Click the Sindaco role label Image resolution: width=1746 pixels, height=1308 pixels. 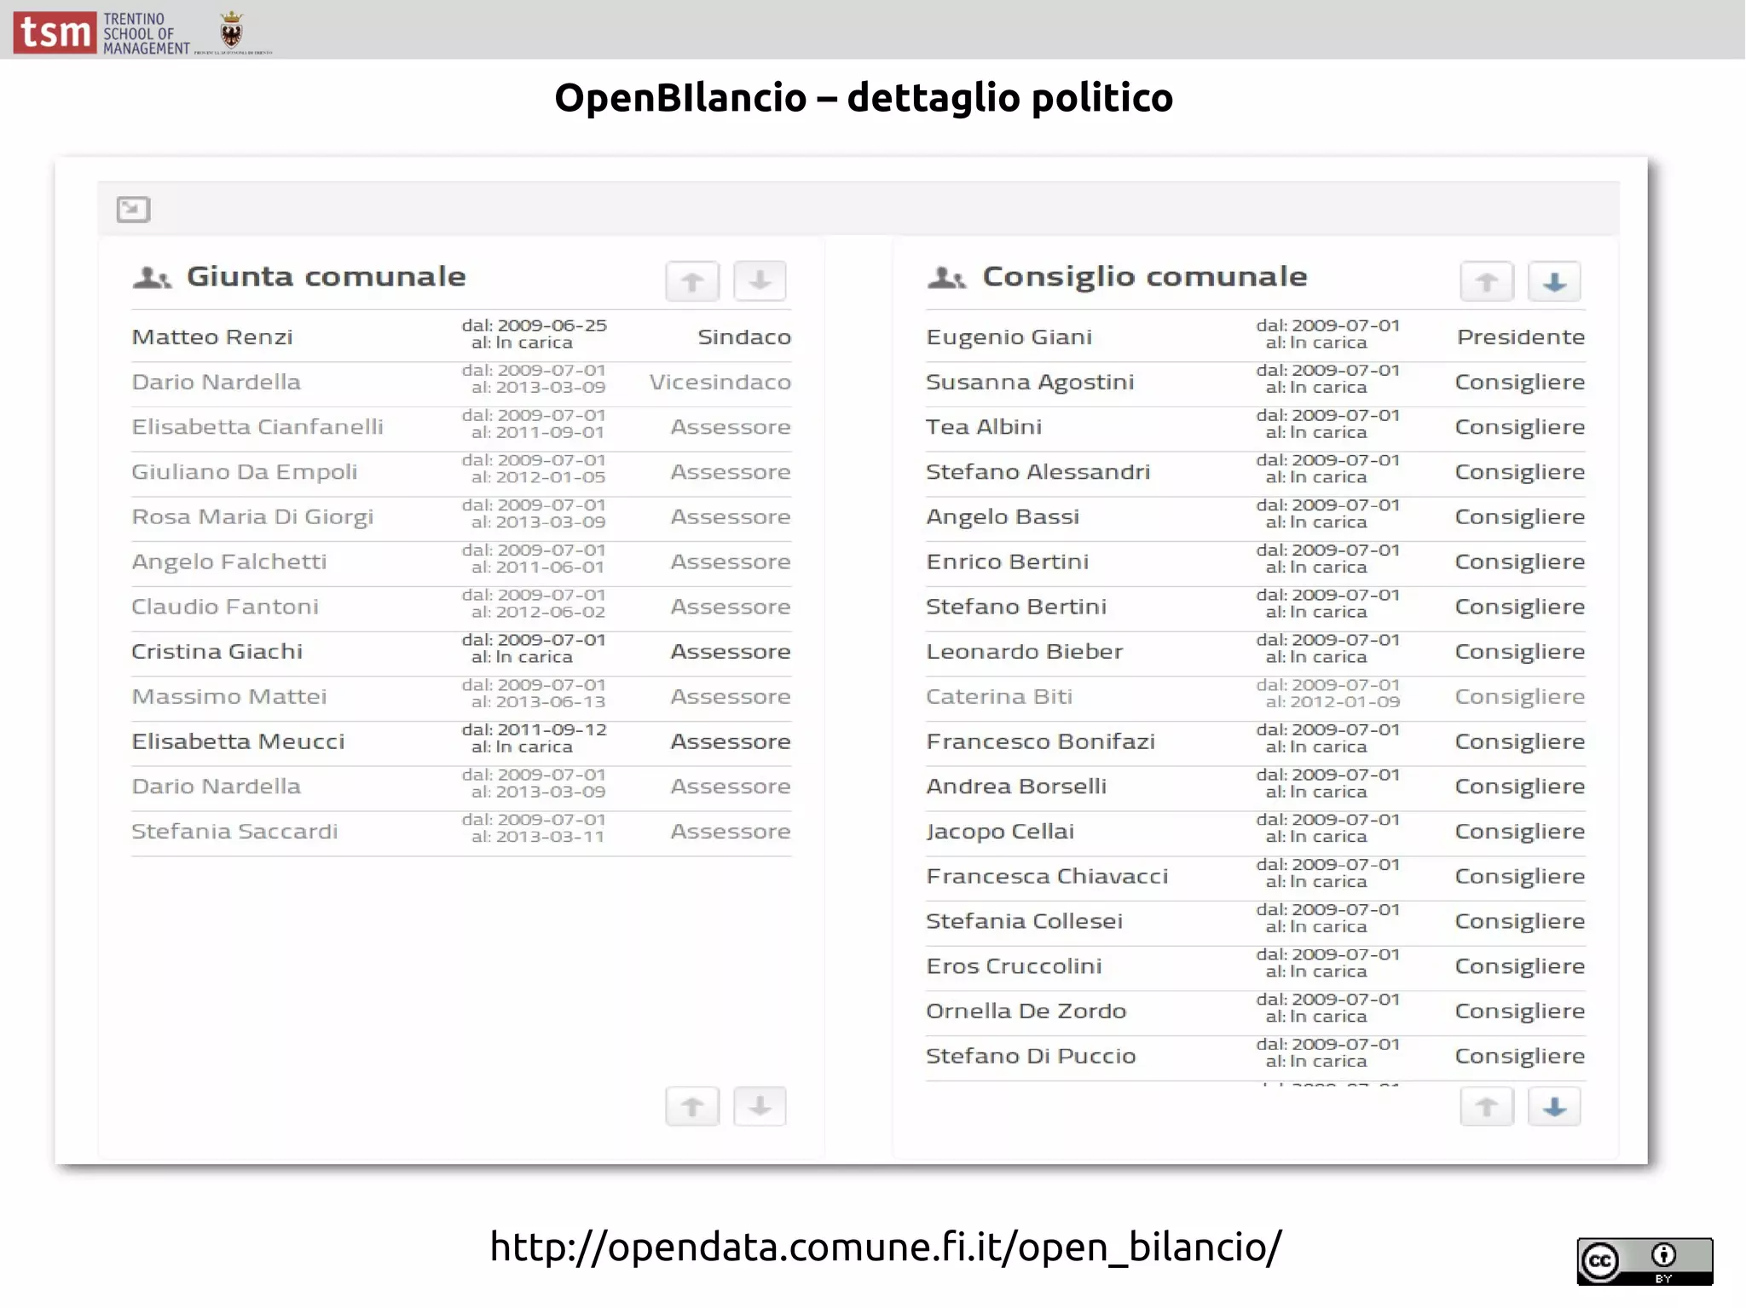click(x=744, y=337)
